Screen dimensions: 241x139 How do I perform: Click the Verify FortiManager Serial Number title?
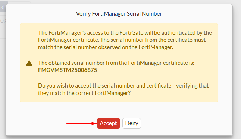coord(119,14)
